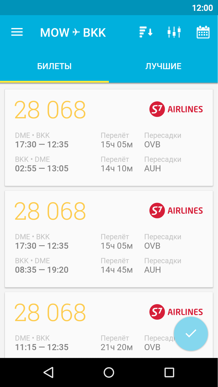
Task: Switch to the Лучшие tab
Action: [x=163, y=66]
